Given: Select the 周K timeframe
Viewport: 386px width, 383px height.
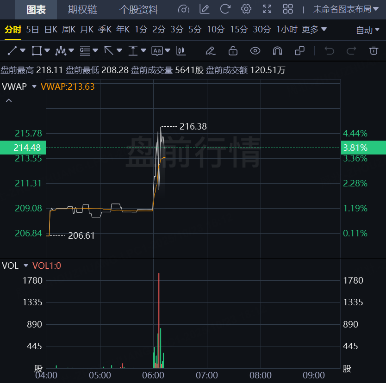Looking at the screenshot, I should pyautogui.click(x=68, y=30).
